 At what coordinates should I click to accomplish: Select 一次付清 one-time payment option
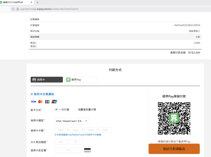pyautogui.click(x=56, y=110)
